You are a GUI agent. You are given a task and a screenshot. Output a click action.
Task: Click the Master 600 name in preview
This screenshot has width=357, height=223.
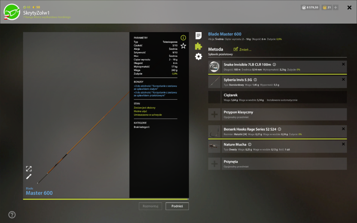39,193
